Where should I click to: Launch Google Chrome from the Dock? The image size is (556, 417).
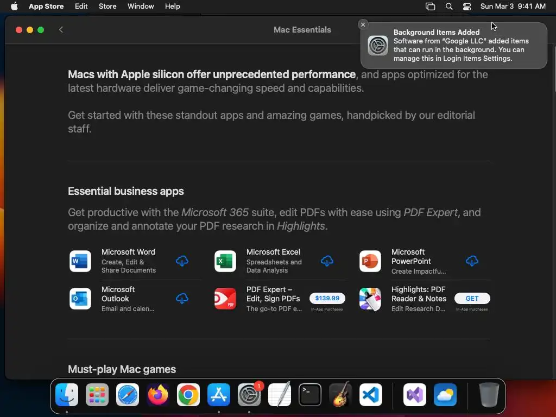coord(188,395)
